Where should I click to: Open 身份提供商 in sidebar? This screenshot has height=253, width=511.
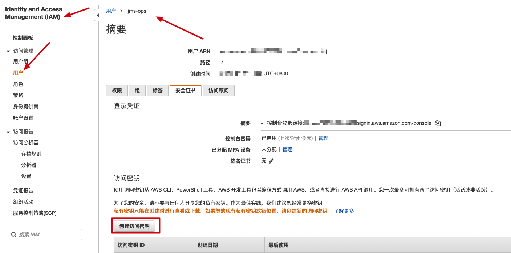click(x=26, y=107)
